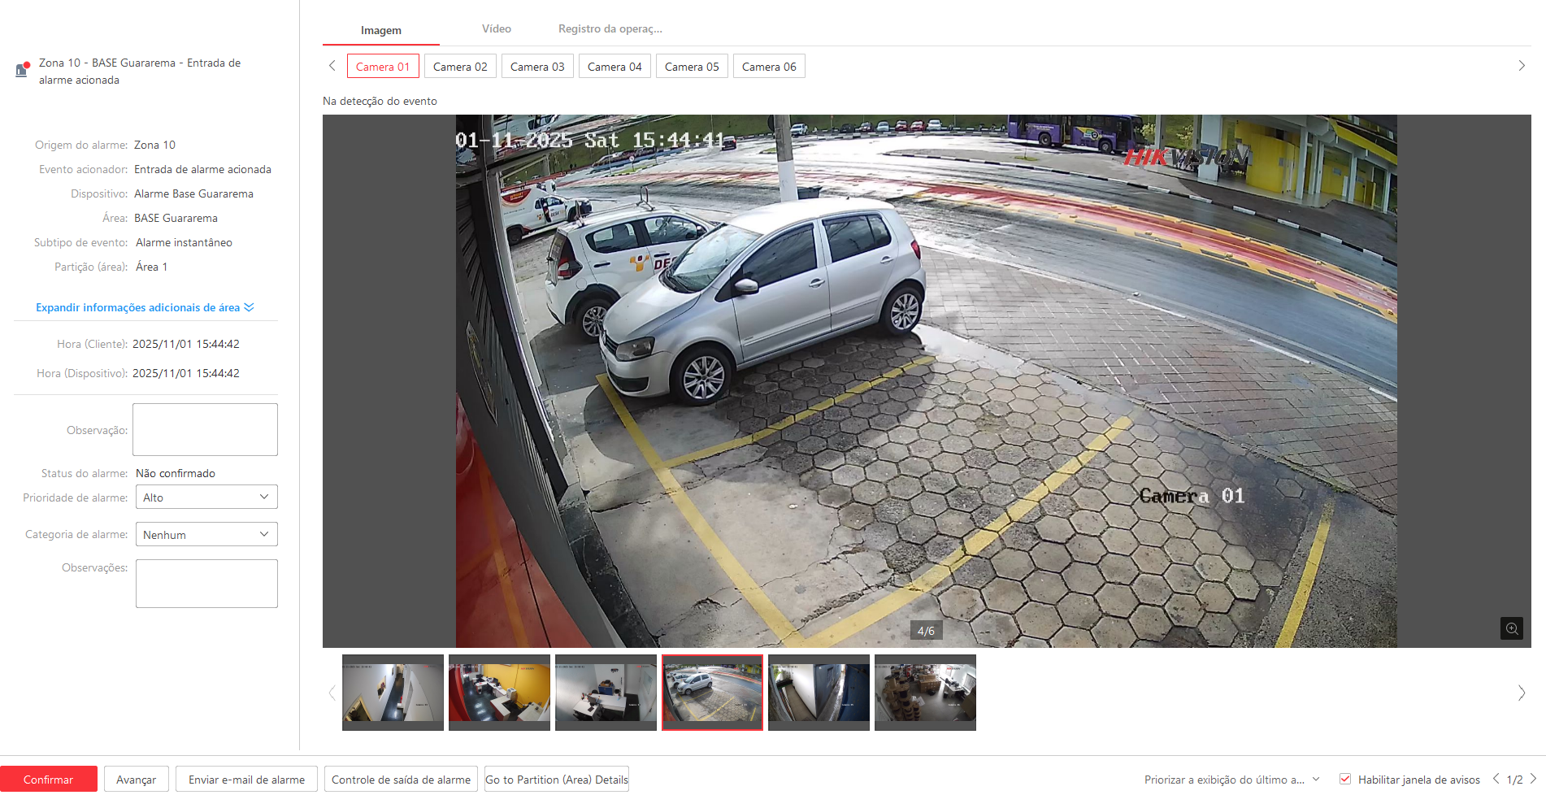This screenshot has height=795, width=1546.
Task: Go to next thumbnail page arrow
Action: (1521, 693)
